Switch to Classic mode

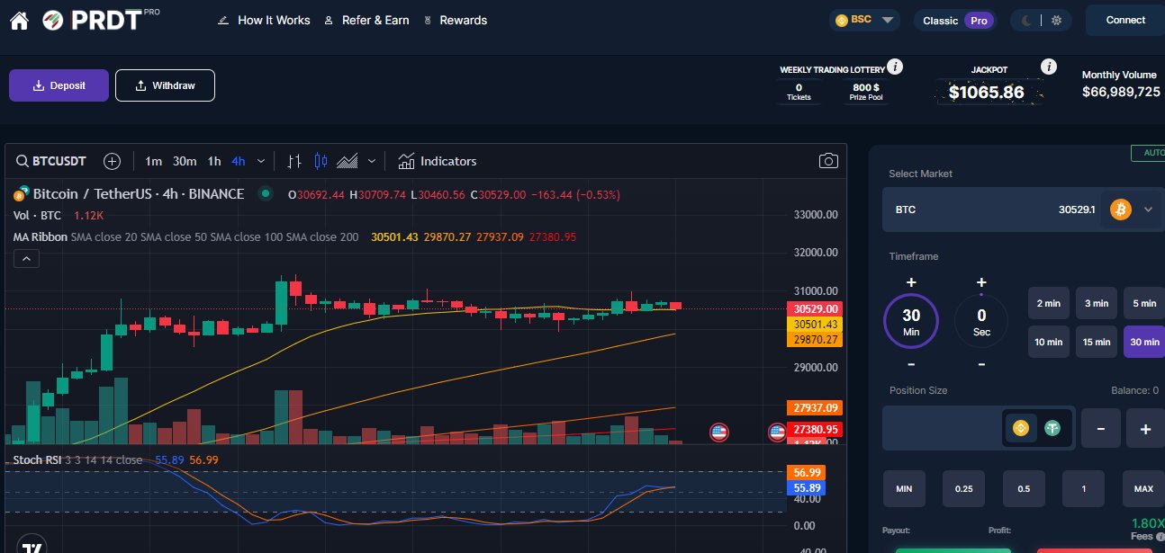tap(940, 20)
